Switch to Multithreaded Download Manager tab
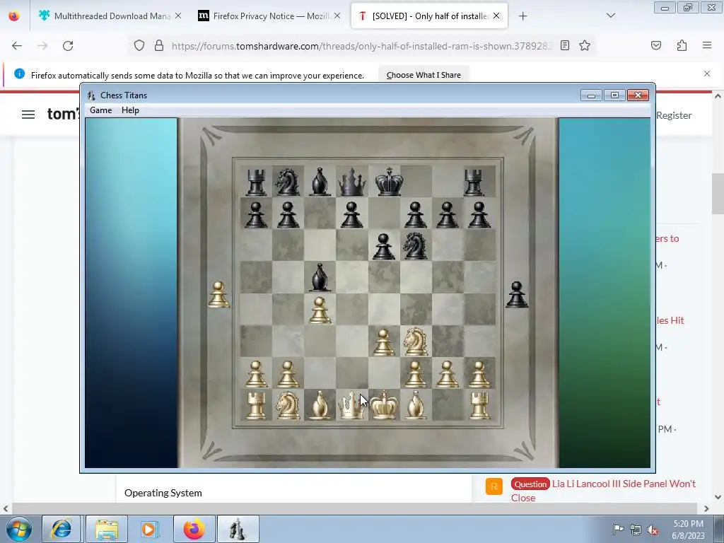This screenshot has width=724, height=543. click(x=112, y=16)
